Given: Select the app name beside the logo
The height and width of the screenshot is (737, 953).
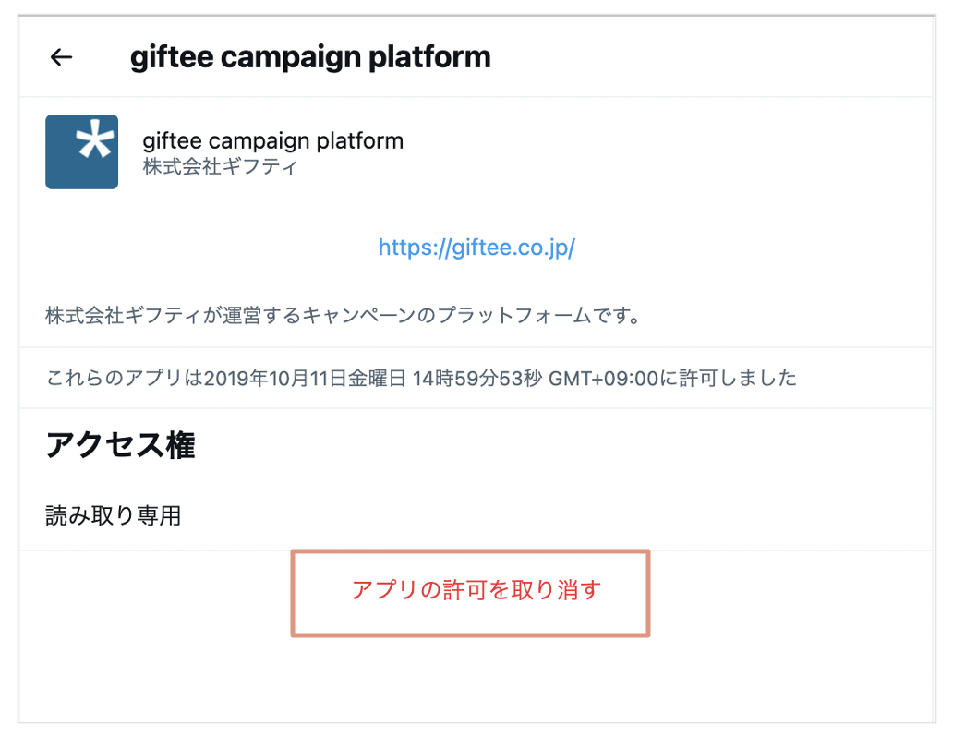Looking at the screenshot, I should pos(273,141).
